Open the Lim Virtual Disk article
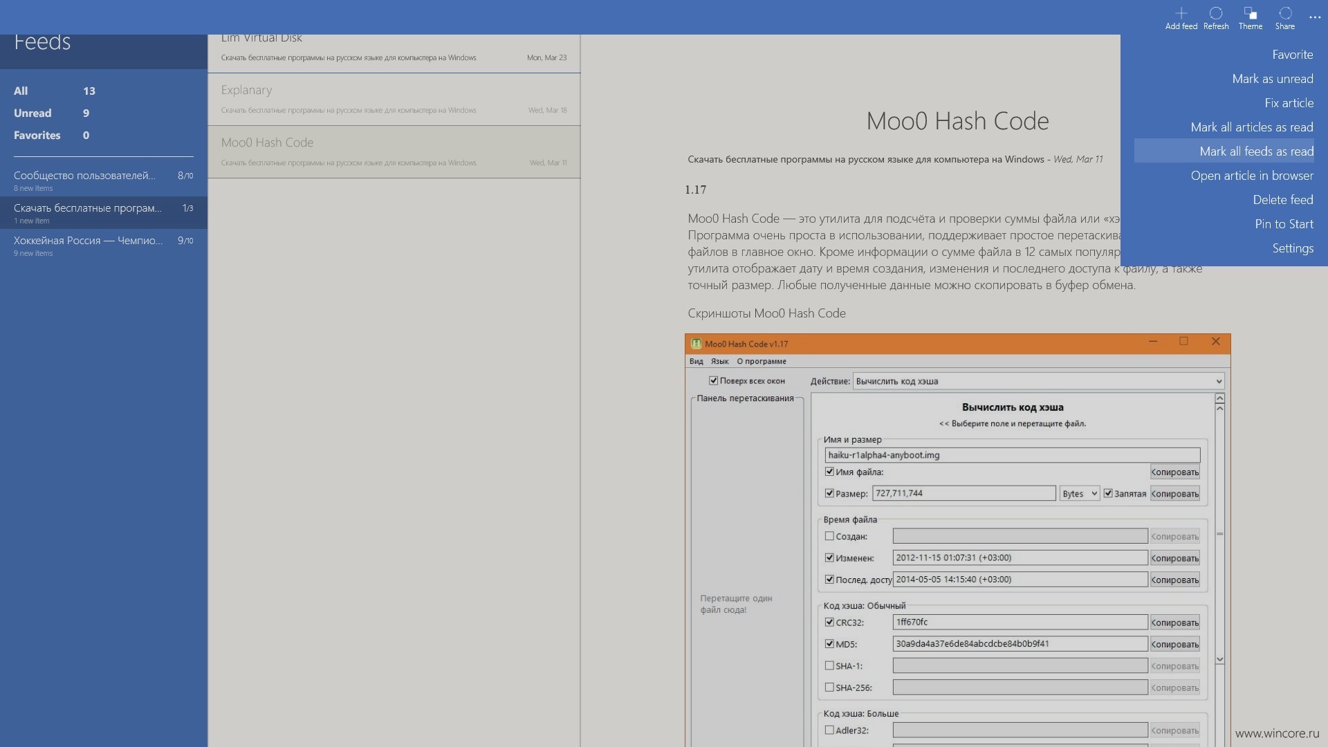The image size is (1328, 747). click(x=394, y=53)
